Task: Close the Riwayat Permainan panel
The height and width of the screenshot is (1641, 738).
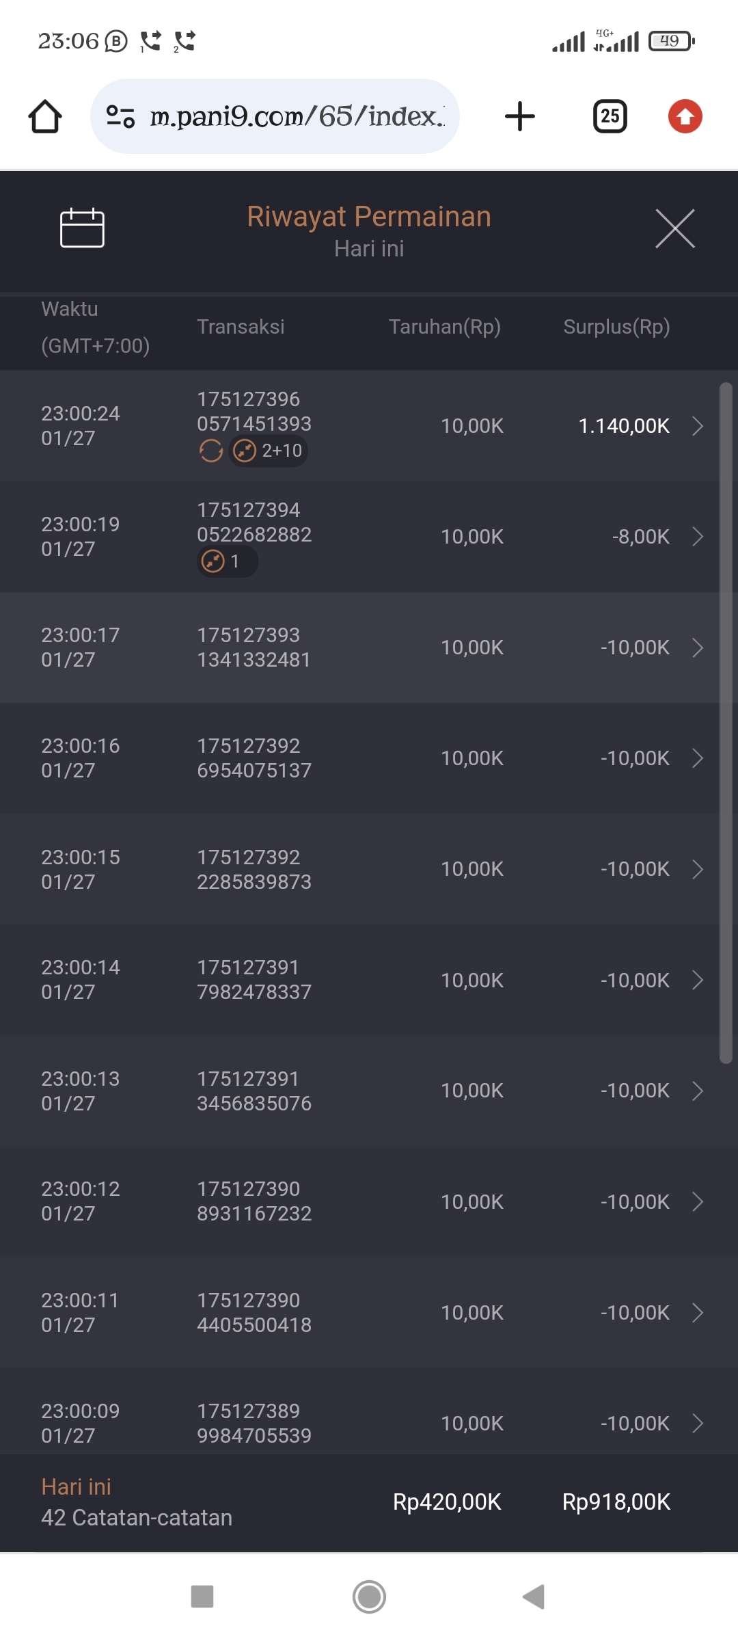Action: coord(674,228)
